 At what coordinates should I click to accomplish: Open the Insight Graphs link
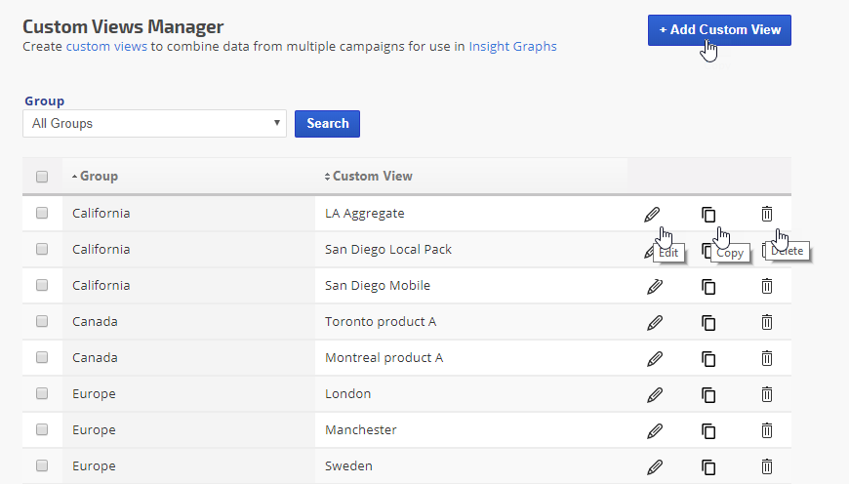point(512,46)
